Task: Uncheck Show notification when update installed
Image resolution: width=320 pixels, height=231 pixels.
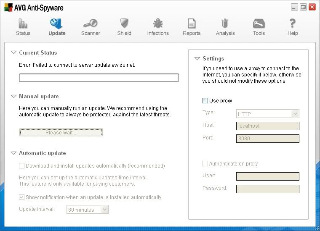Action: pos(21,197)
